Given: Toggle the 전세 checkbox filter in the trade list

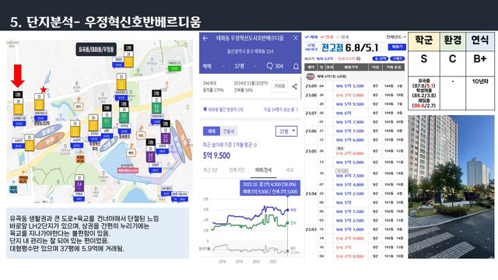Looking at the screenshot, I should [327, 37].
